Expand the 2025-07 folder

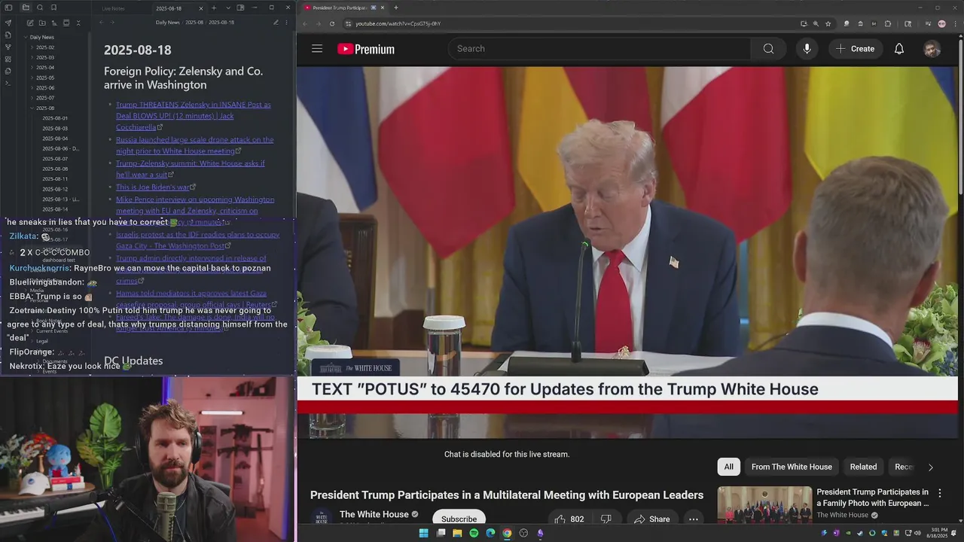point(45,98)
